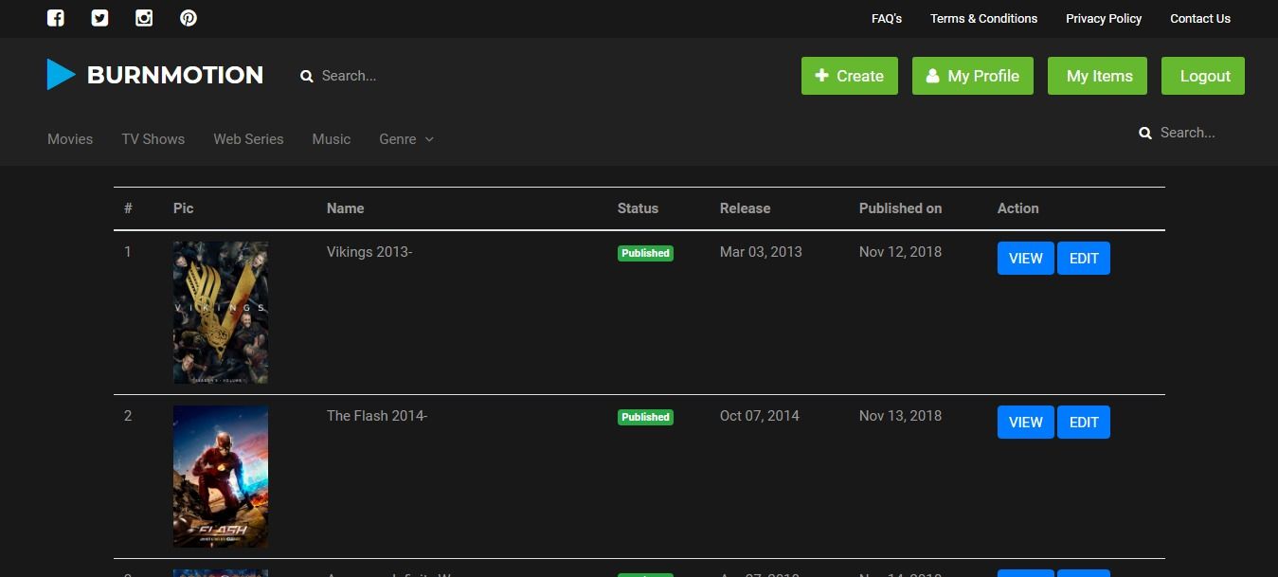Go to Contact Us page
This screenshot has width=1278, height=577.
[1200, 18]
